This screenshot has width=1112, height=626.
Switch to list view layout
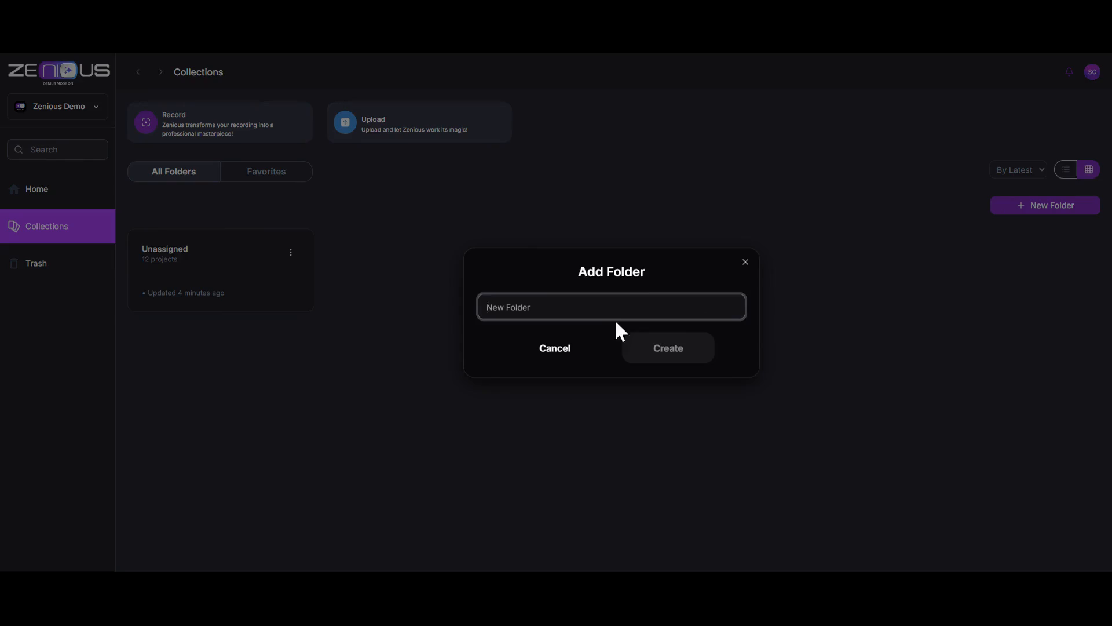(1066, 169)
